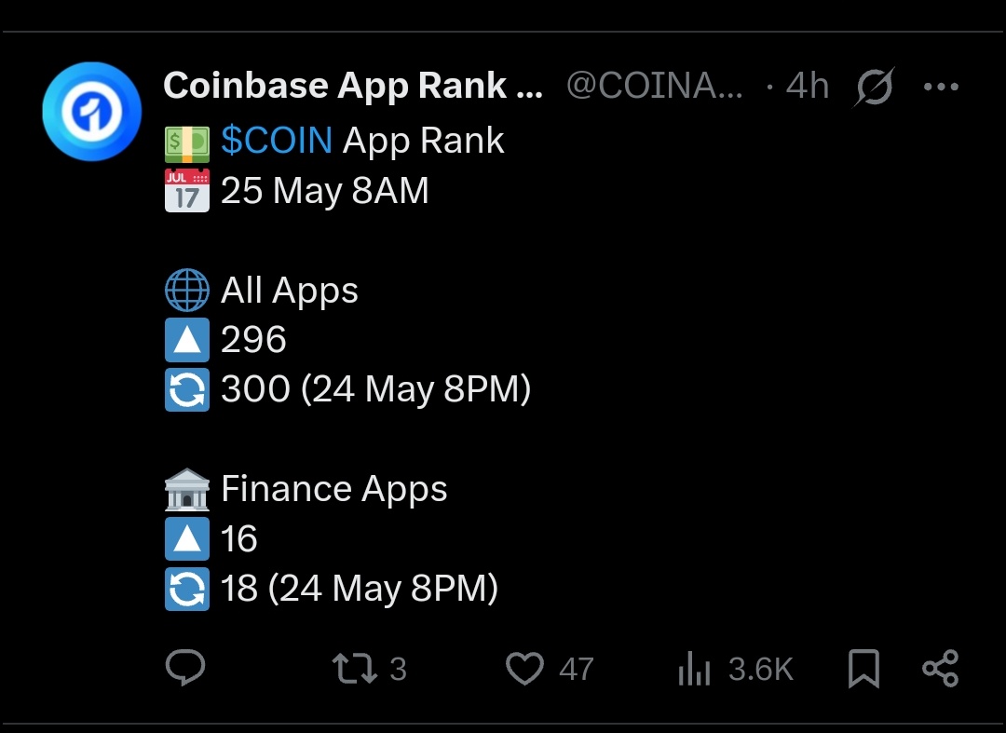1006x733 pixels.
Task: Click the like count of 47
Action: 576,669
